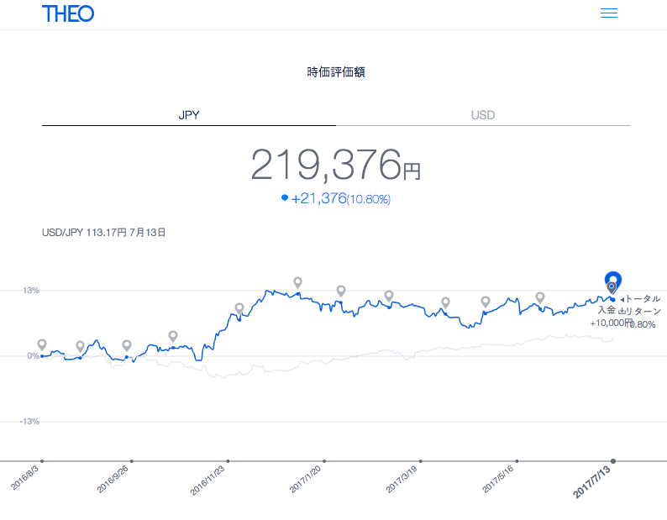Click the bold 2017/7/13 timeline point
The image size is (667, 520).
click(x=613, y=460)
